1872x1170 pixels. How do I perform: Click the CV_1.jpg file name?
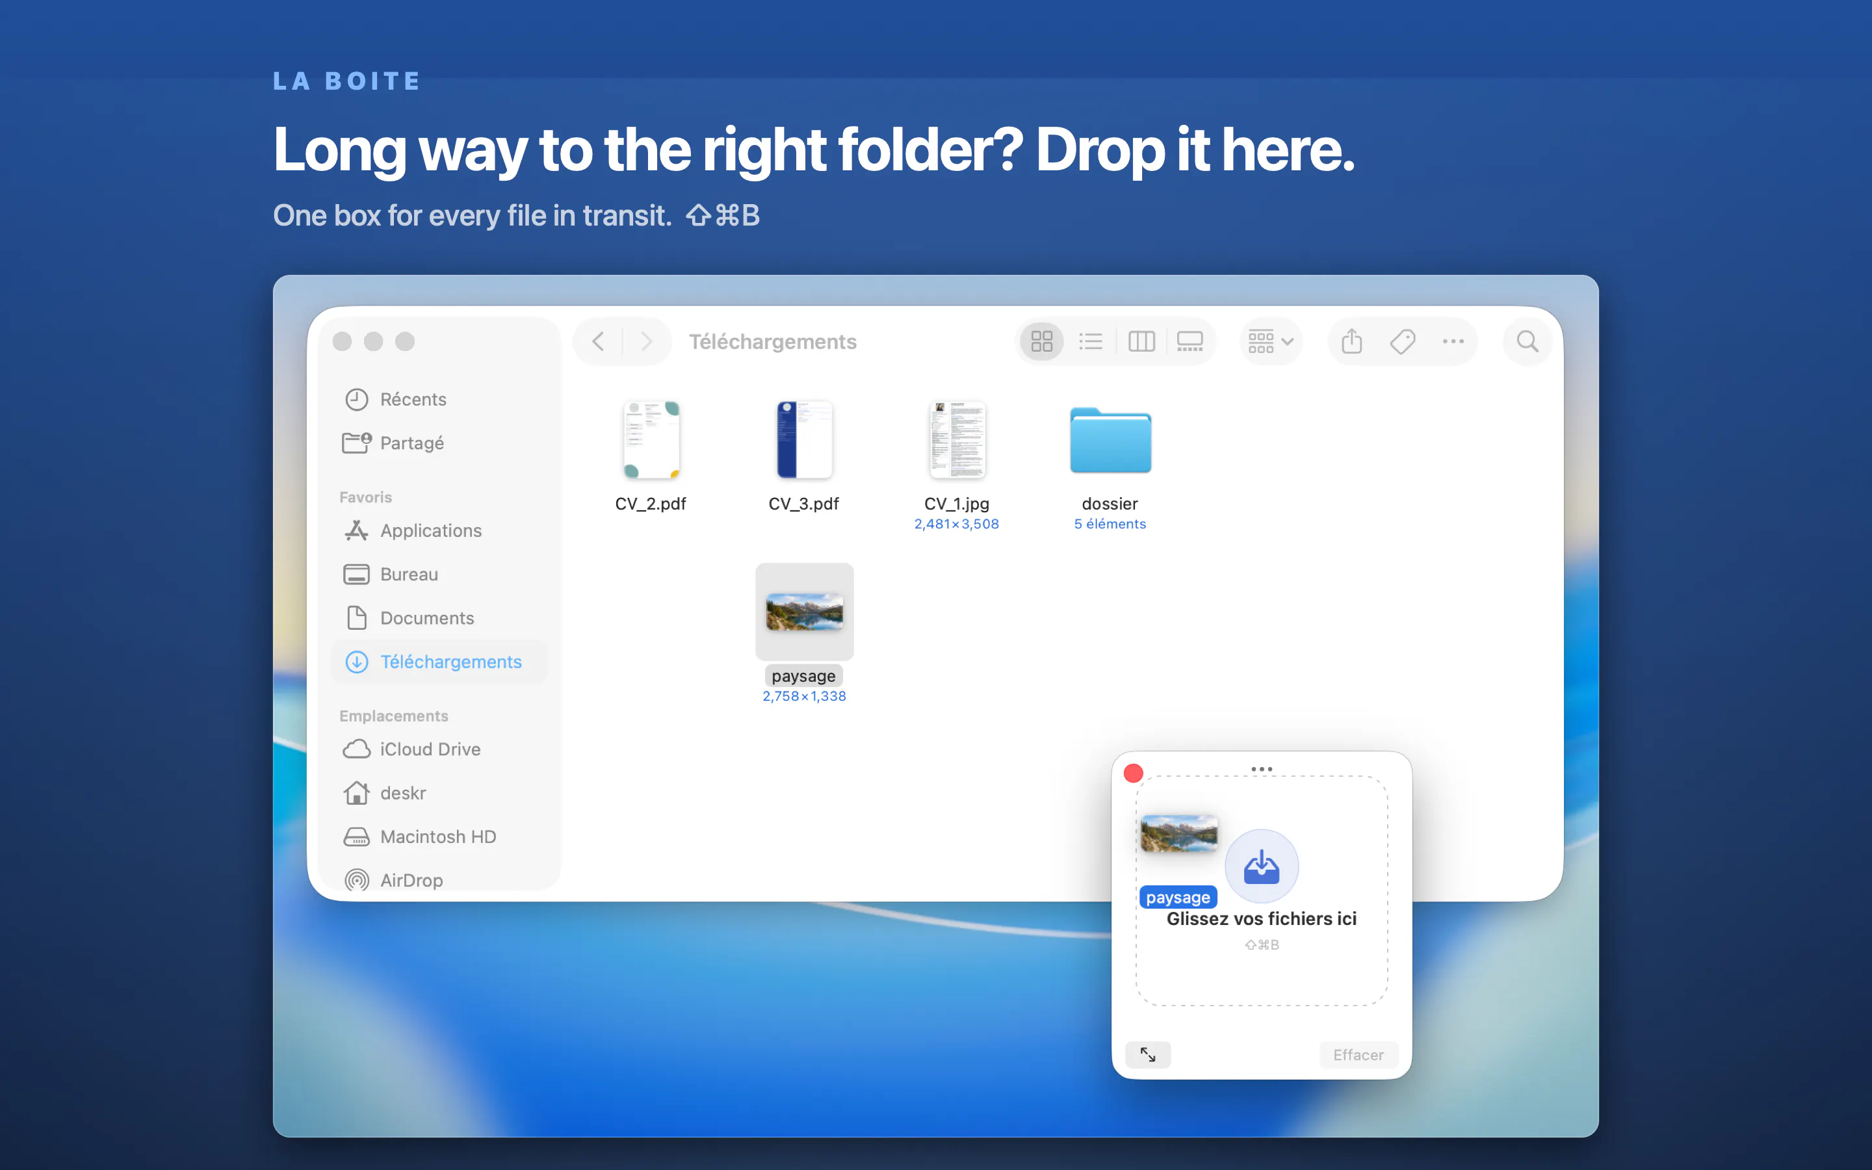pos(957,504)
